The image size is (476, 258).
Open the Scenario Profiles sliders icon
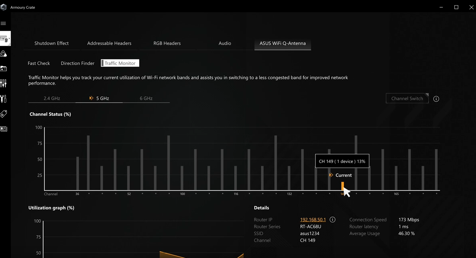click(x=4, y=83)
